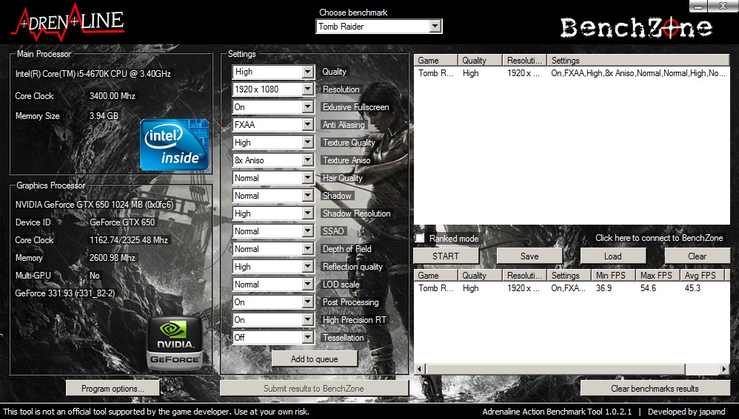Open the High Precision RT dropdown

tap(273, 320)
